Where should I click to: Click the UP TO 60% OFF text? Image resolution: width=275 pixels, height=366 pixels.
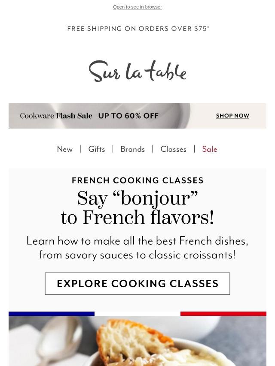point(128,116)
